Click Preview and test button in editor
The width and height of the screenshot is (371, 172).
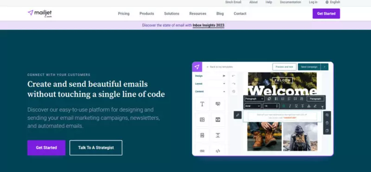[284, 67]
